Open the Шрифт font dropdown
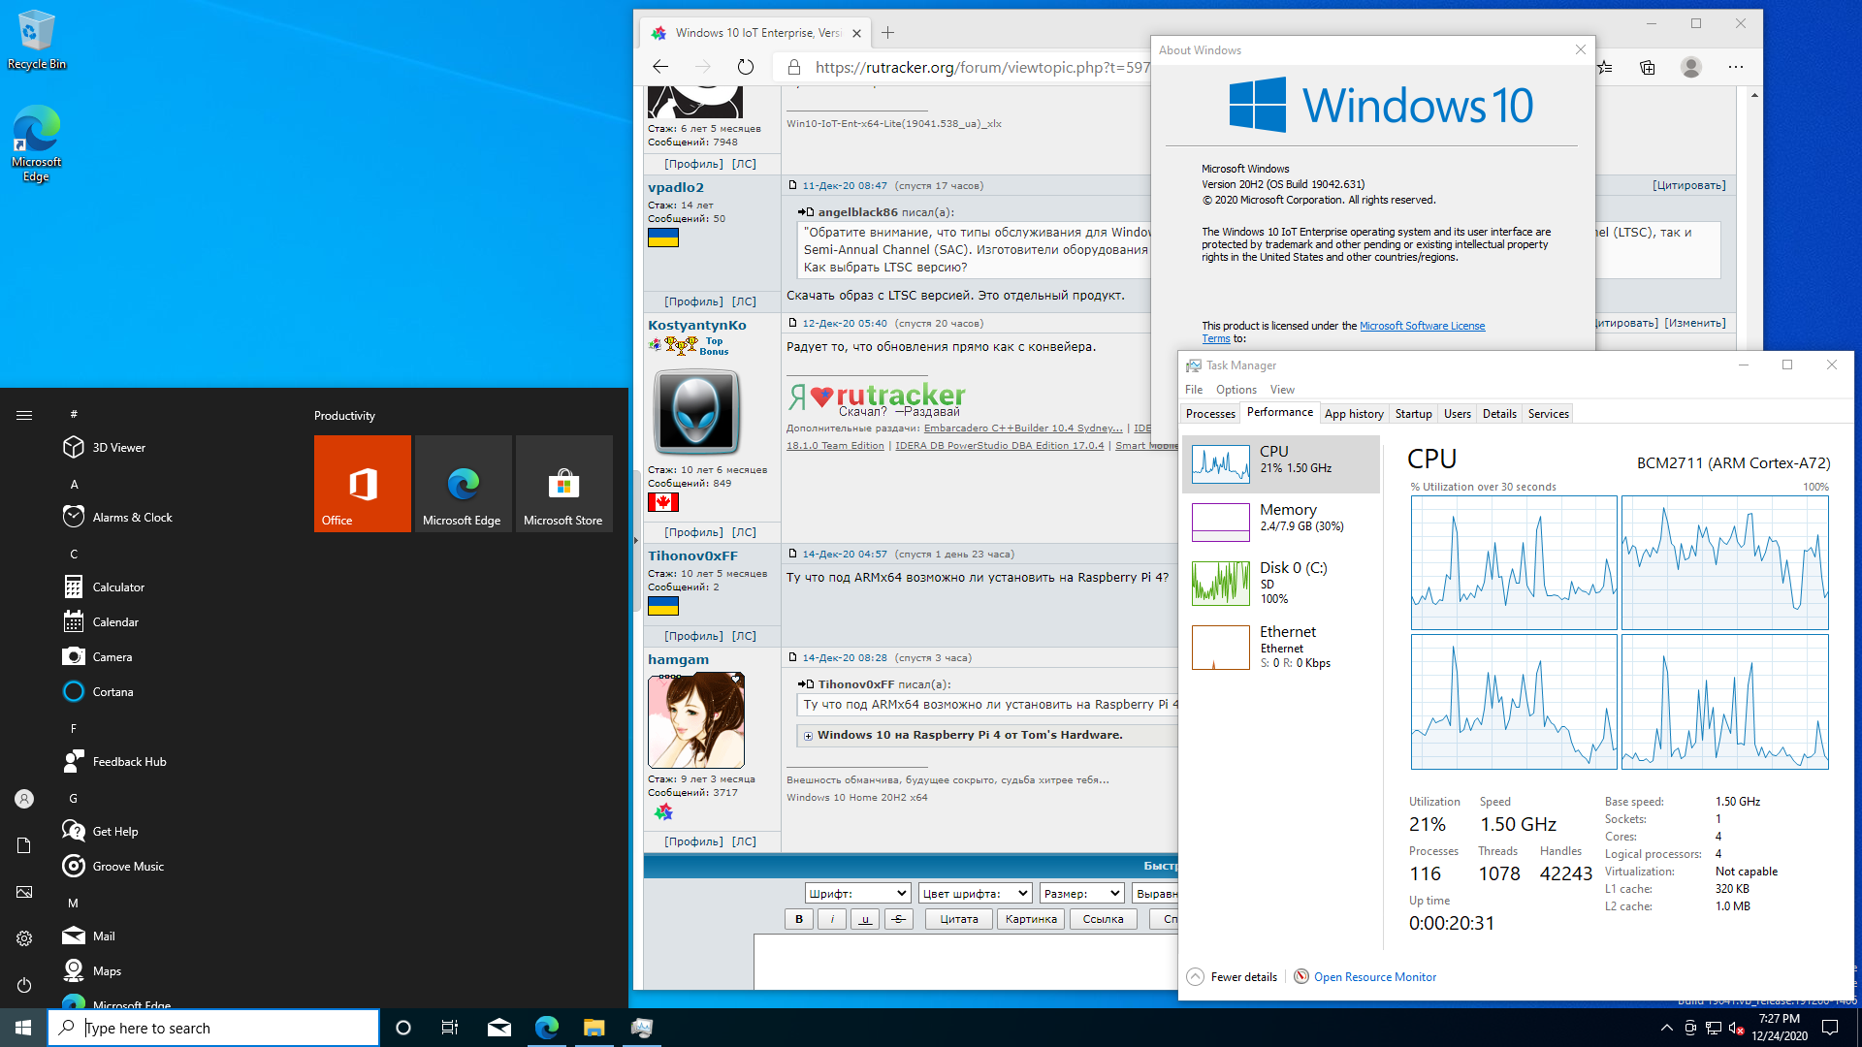 click(857, 893)
